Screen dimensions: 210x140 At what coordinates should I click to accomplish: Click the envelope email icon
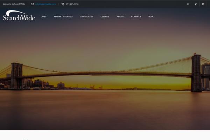(x=32, y=4)
